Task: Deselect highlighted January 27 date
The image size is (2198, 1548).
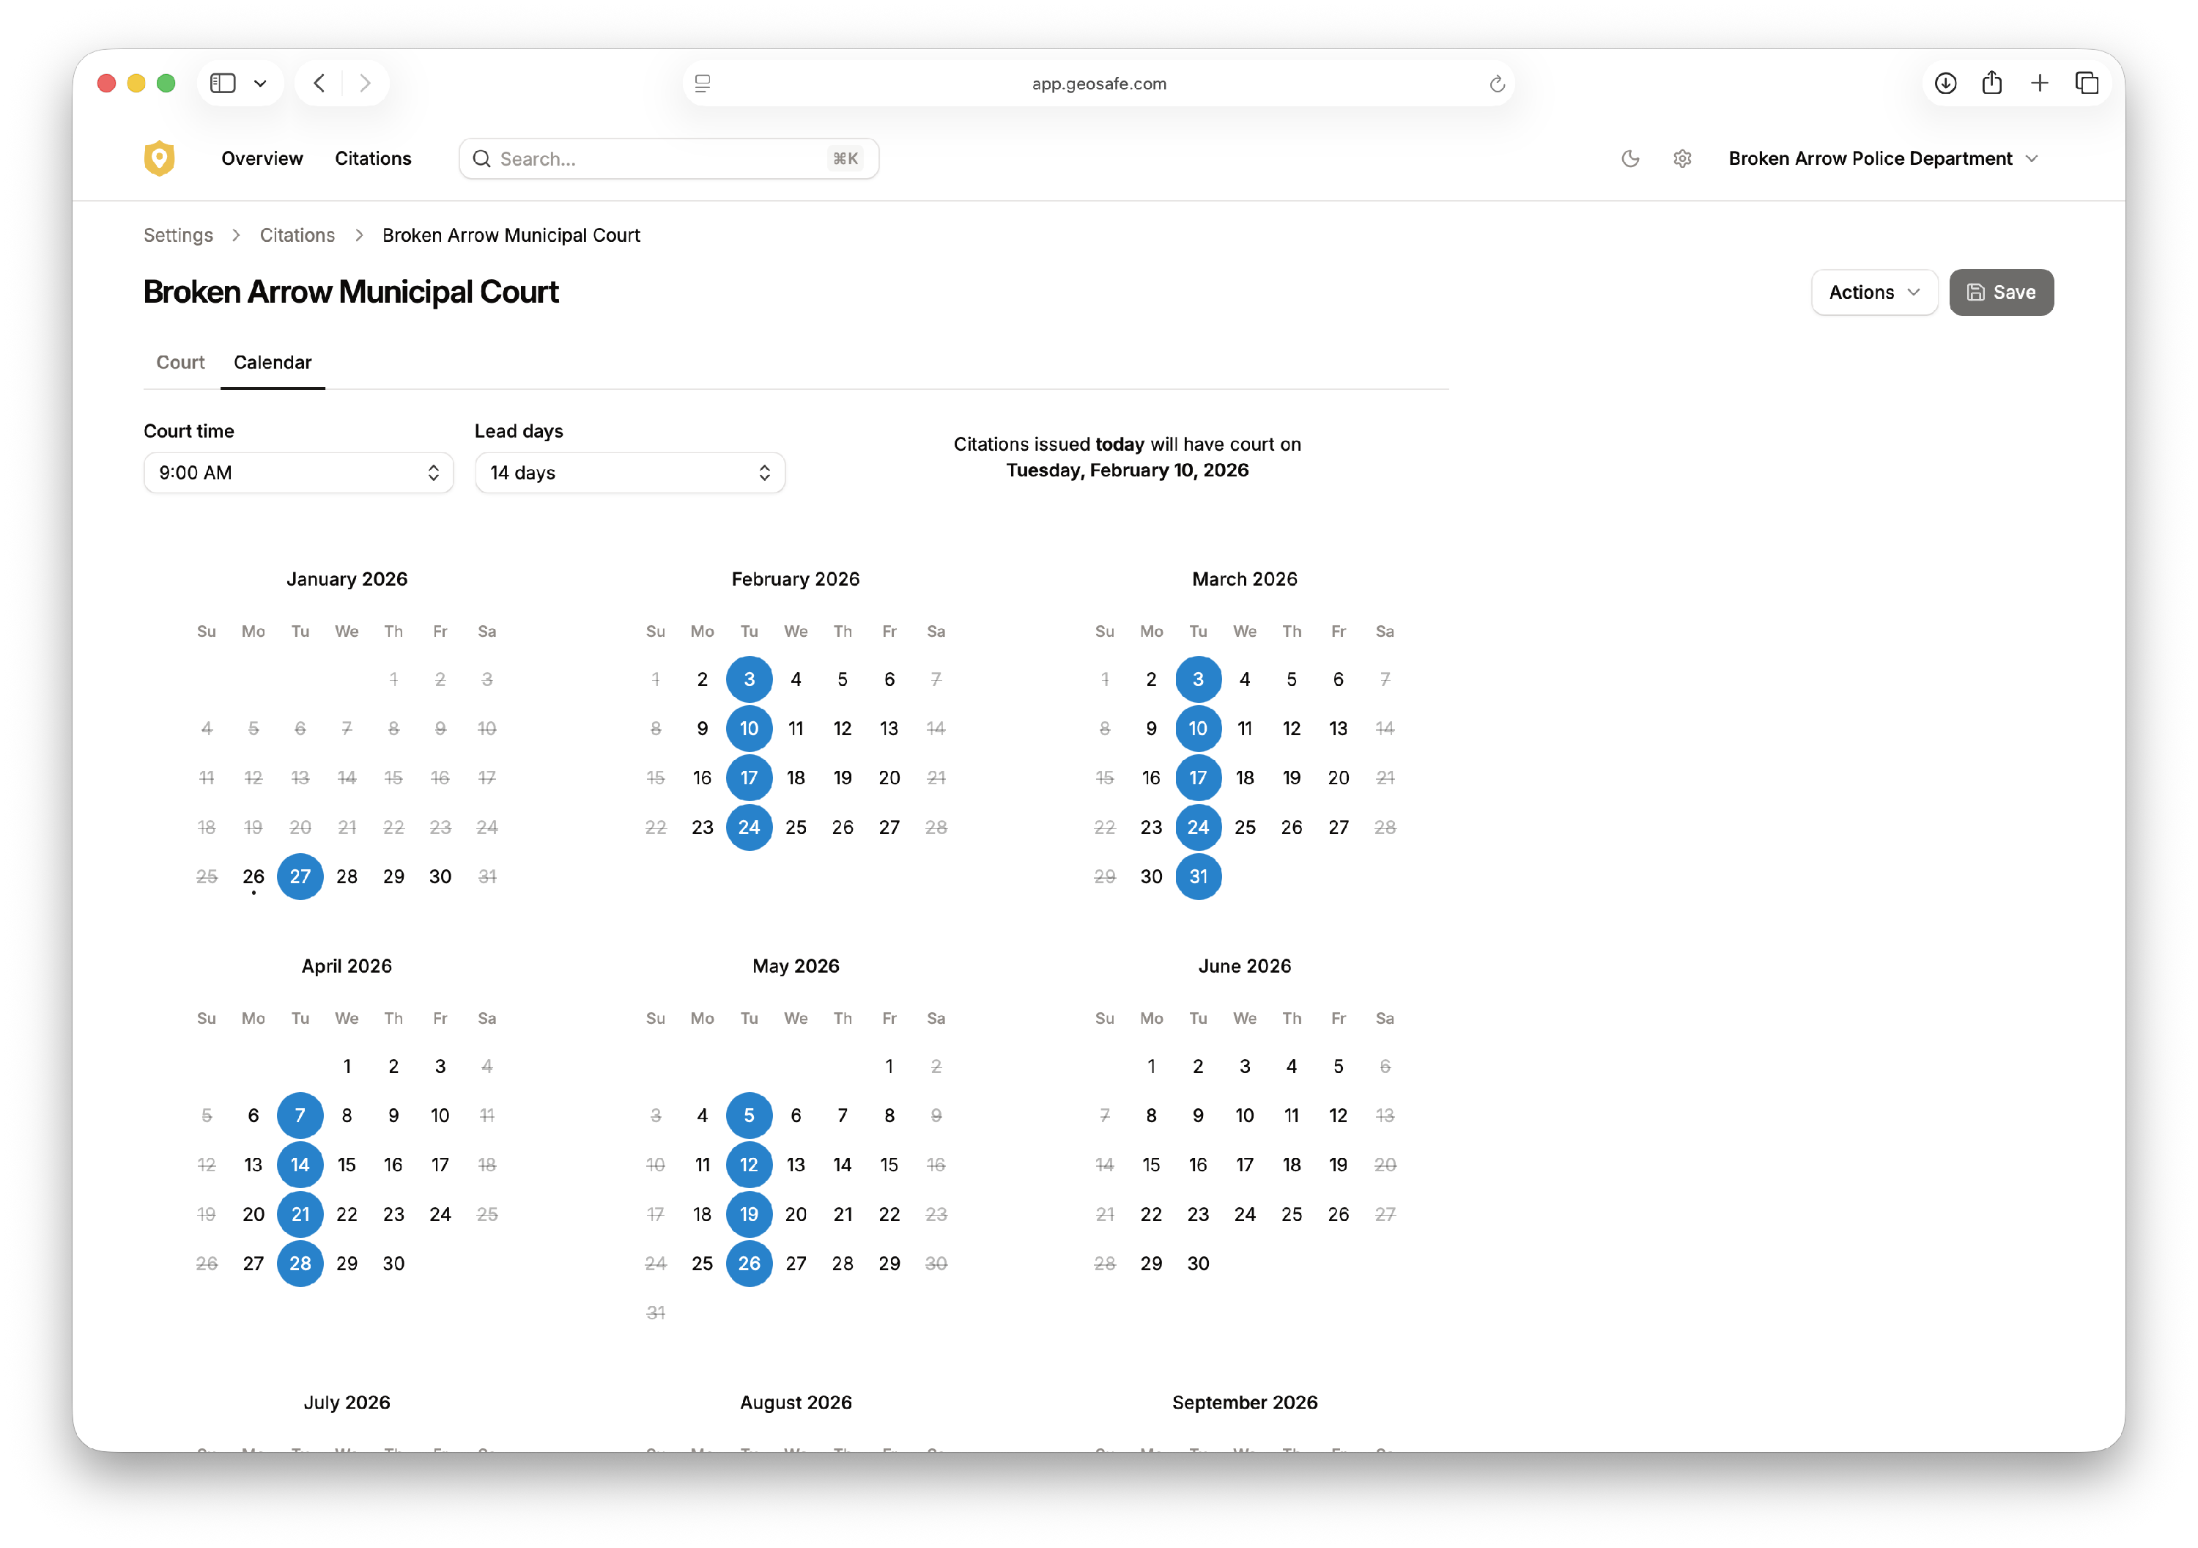Action: tap(300, 877)
